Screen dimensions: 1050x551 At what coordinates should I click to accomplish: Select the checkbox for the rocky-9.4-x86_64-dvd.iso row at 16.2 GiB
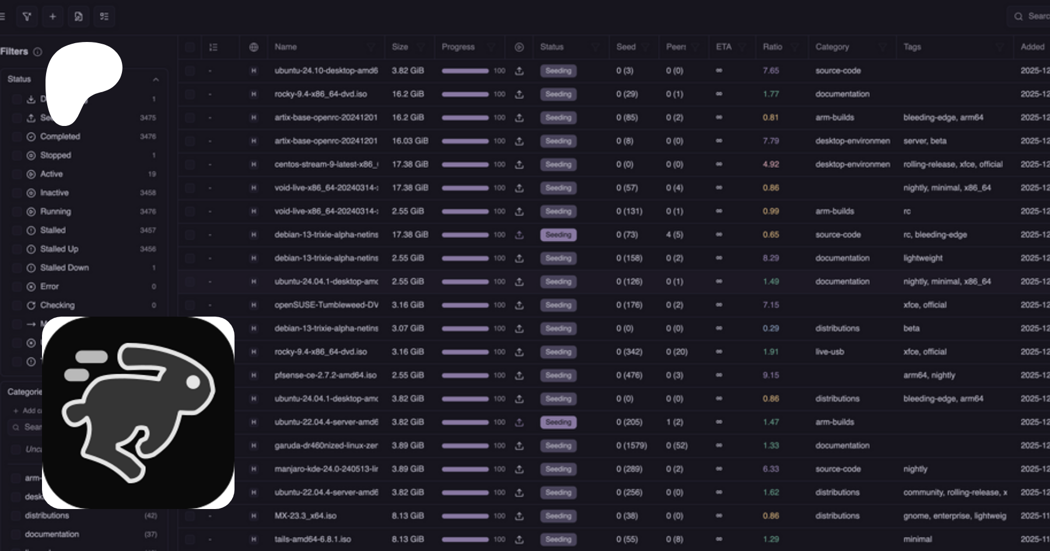tap(190, 94)
